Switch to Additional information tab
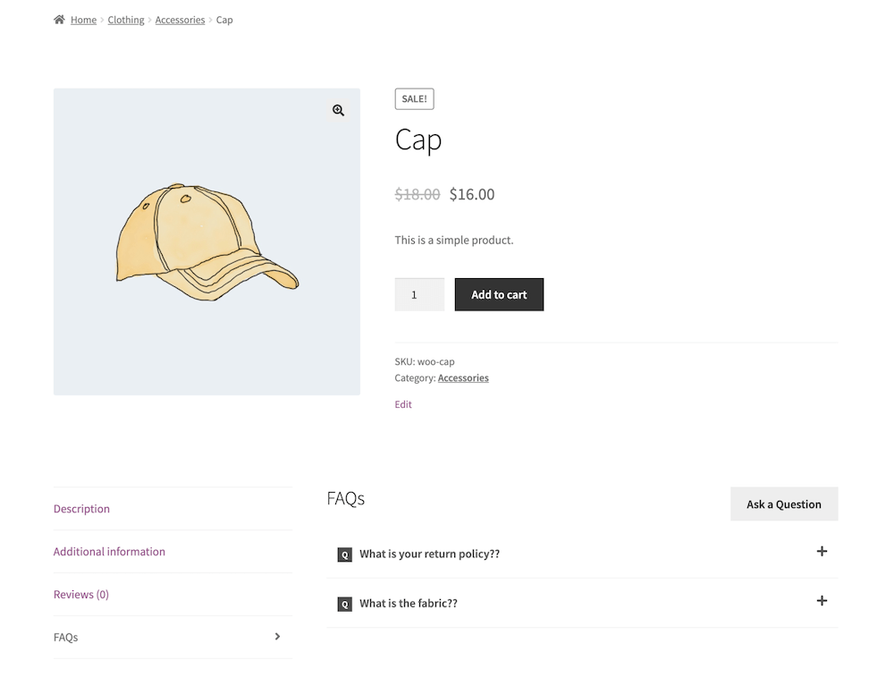The width and height of the screenshot is (894, 677). click(109, 552)
